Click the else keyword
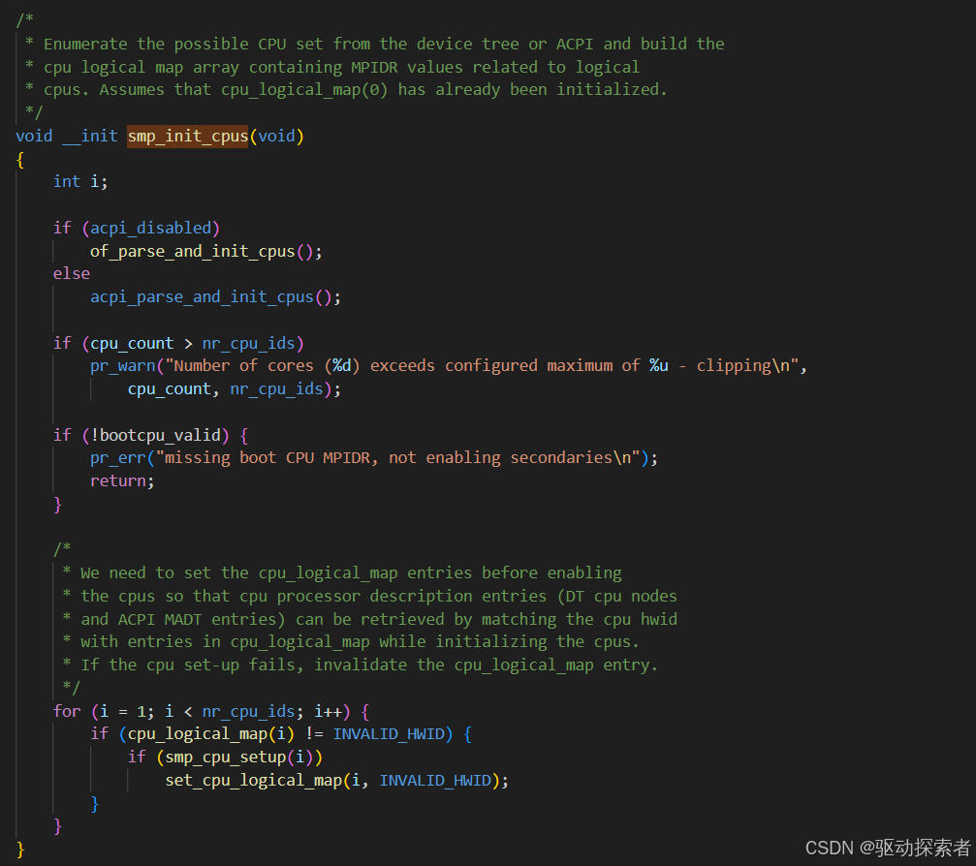The image size is (976, 866). coord(72,274)
